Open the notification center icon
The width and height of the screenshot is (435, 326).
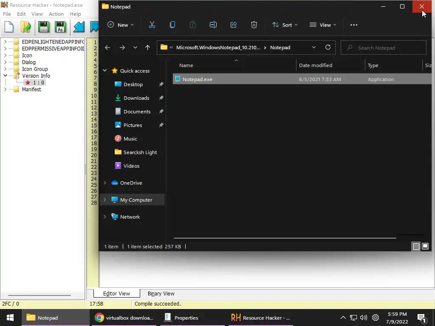pyautogui.click(x=421, y=318)
